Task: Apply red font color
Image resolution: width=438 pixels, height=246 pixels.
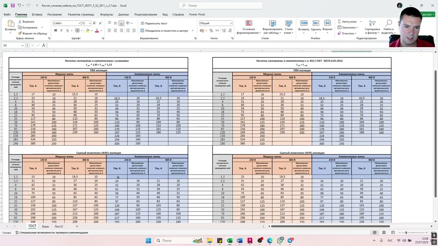Action: pyautogui.click(x=97, y=30)
